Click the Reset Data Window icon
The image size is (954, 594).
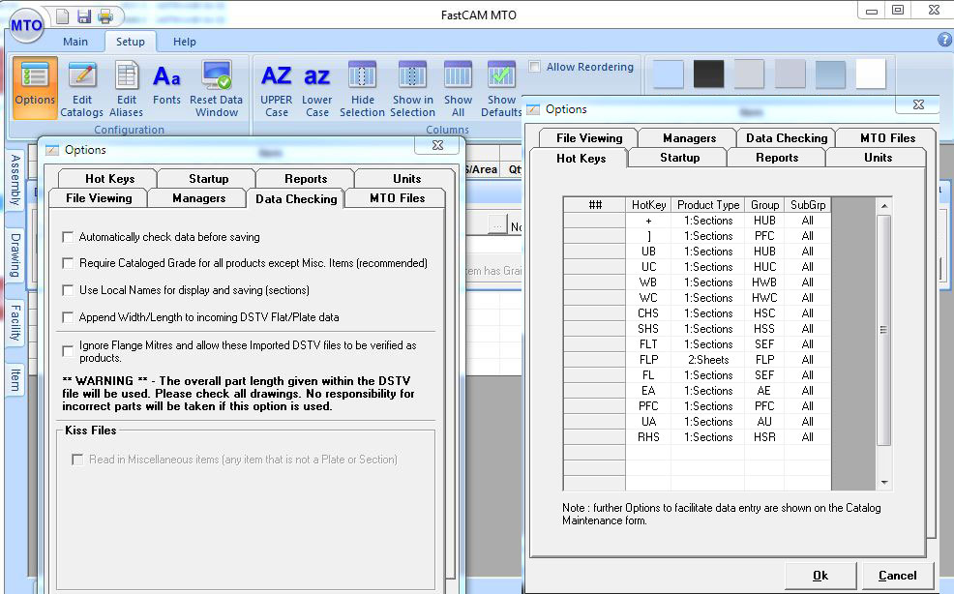coord(217,89)
